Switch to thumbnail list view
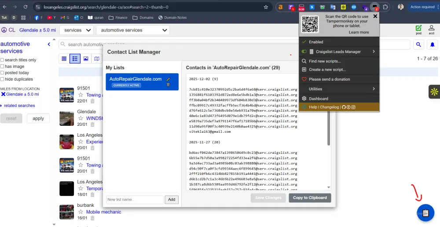Screen dimensions: 440x227 click(x=75, y=59)
